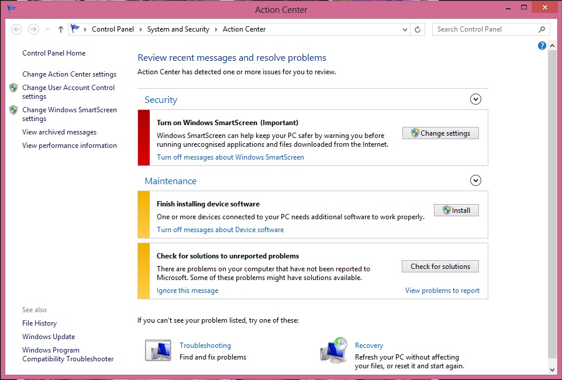Image resolution: width=562 pixels, height=380 pixels.
Task: Open Windows Program Compatibility Troubleshooter
Action: [x=68, y=355]
